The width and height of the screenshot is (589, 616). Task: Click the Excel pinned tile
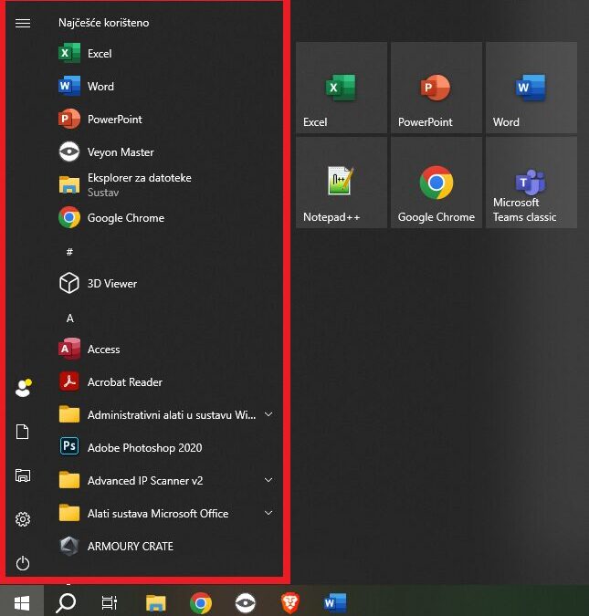coord(342,88)
